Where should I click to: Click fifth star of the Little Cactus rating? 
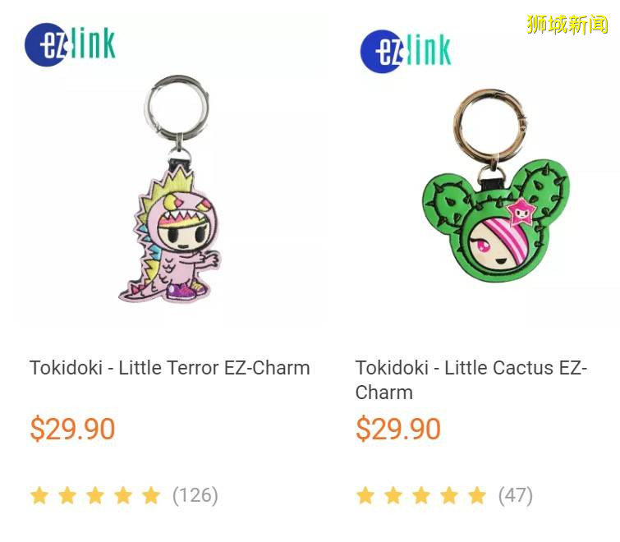(x=477, y=495)
